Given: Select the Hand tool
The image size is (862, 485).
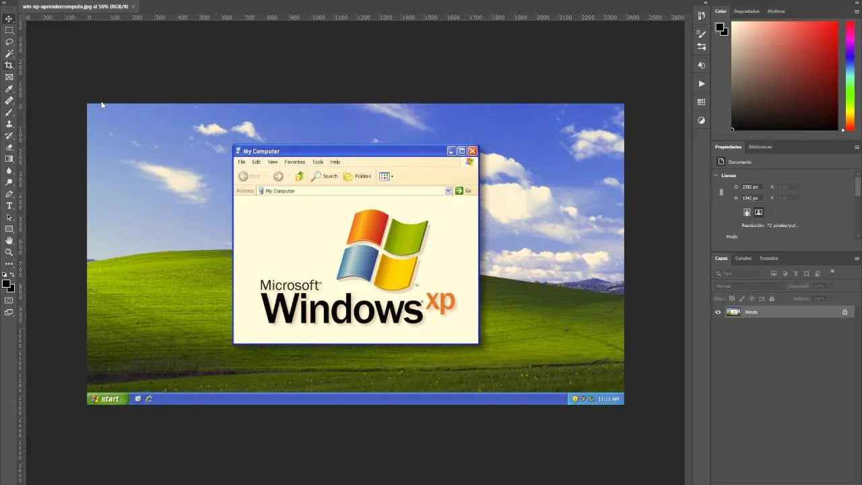Looking at the screenshot, I should point(9,240).
